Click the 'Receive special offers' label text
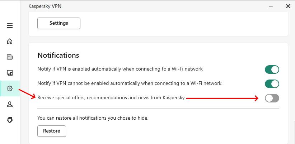 (111, 97)
